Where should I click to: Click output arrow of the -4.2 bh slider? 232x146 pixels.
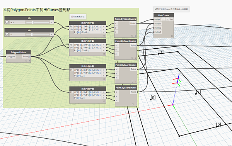tap(51, 22)
